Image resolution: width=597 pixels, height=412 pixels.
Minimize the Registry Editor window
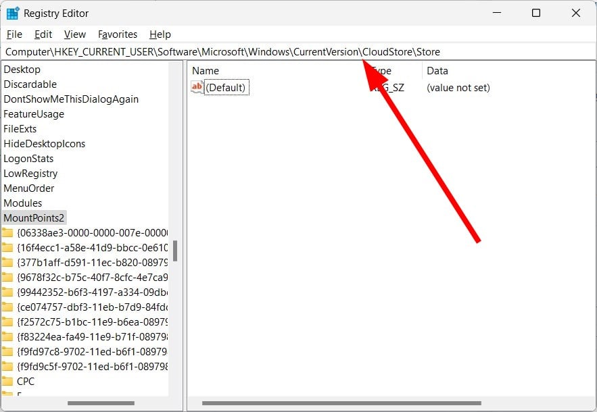pyautogui.click(x=497, y=13)
